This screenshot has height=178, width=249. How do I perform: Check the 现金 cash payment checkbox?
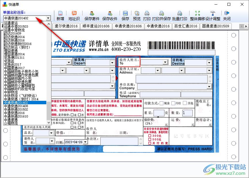[161, 103]
